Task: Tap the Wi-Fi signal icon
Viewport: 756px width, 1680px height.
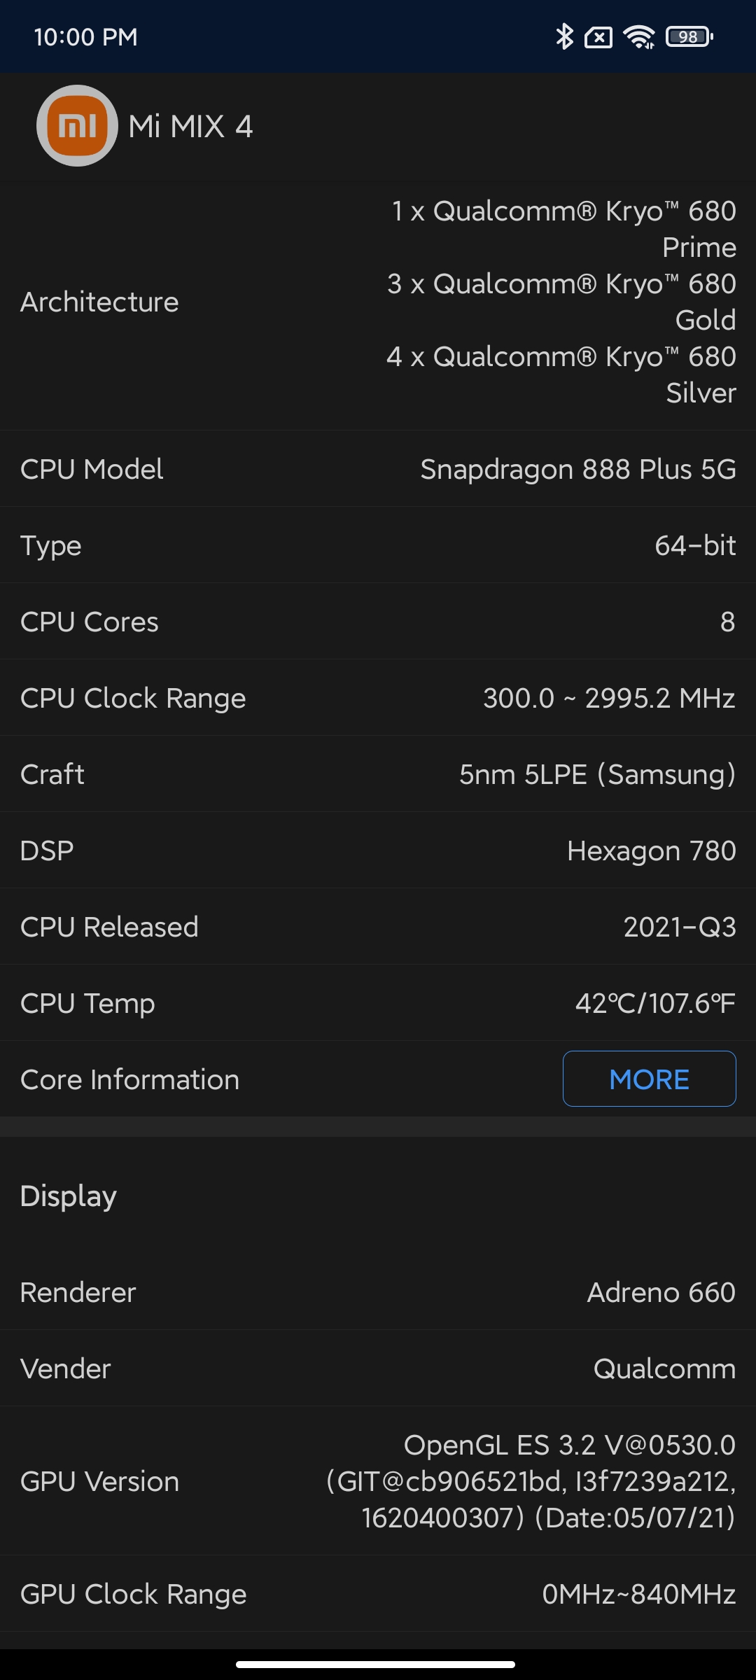Action: 639,37
